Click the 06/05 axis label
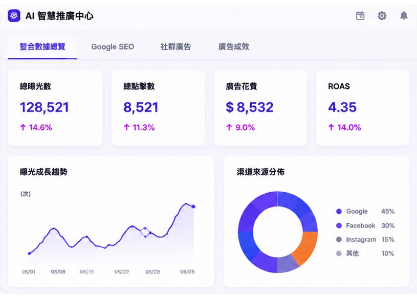 pyautogui.click(x=187, y=271)
